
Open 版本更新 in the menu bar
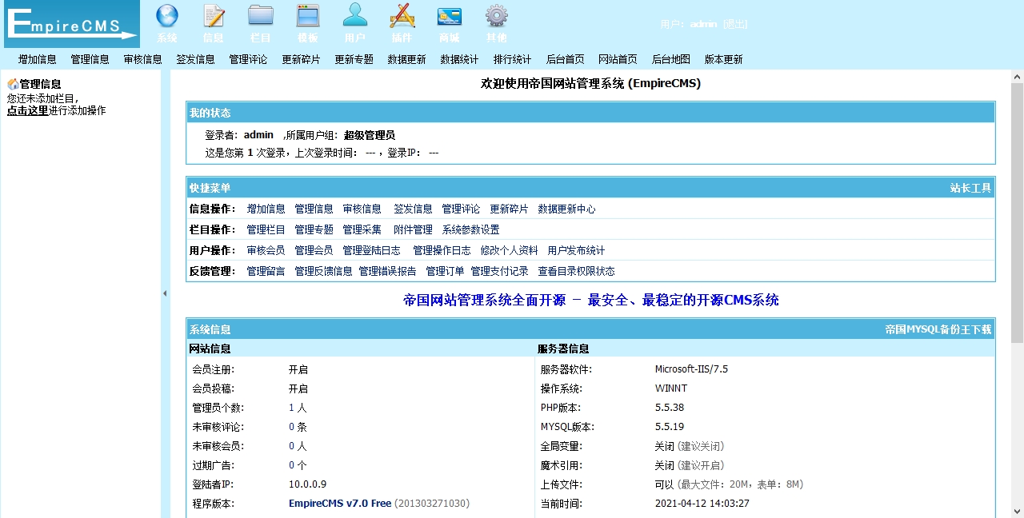724,59
